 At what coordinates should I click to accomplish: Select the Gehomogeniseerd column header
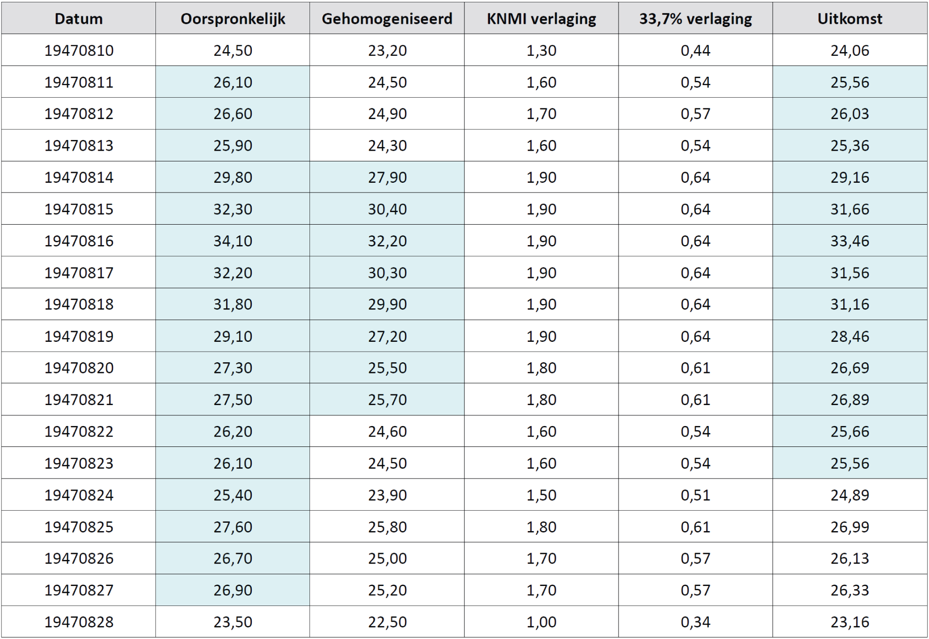point(387,18)
